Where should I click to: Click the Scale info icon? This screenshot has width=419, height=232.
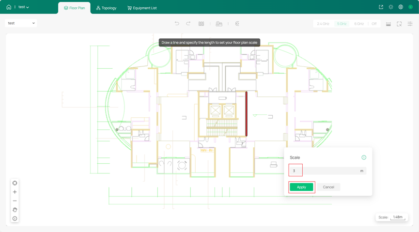(364, 157)
